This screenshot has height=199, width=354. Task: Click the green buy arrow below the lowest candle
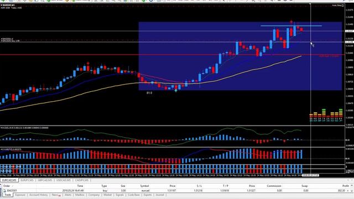pyautogui.click(x=176, y=91)
